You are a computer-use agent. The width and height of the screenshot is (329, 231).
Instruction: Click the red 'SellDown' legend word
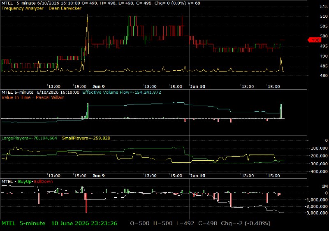pyautogui.click(x=43, y=182)
